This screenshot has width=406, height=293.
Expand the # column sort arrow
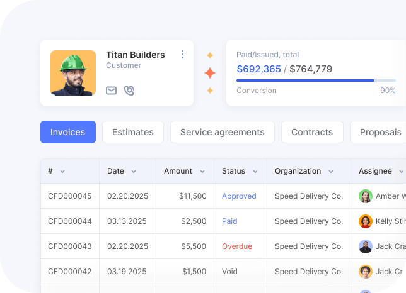(x=62, y=172)
